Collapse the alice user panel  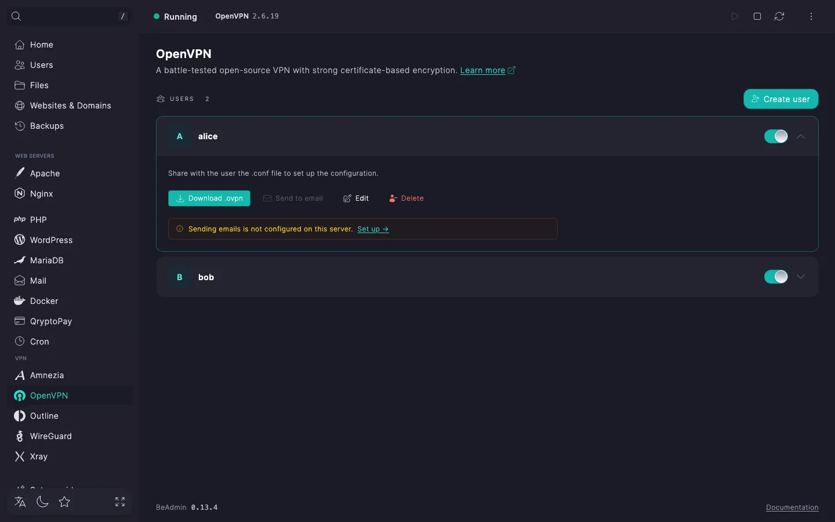coord(801,136)
